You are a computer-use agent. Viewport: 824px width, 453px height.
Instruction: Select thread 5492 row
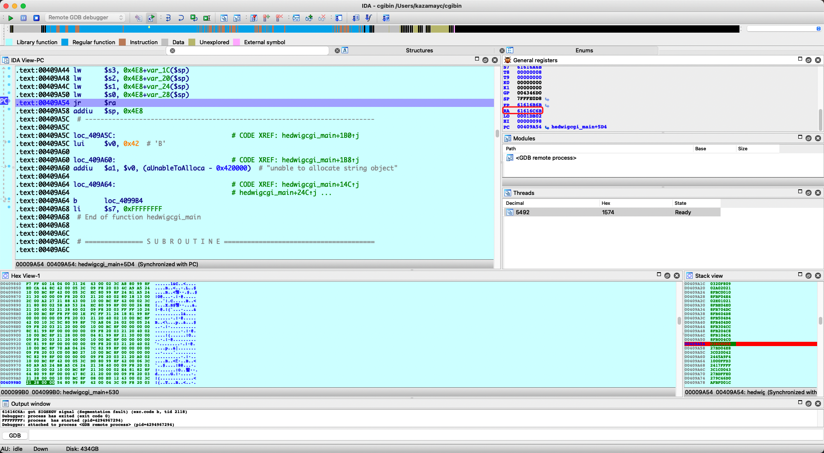(612, 212)
